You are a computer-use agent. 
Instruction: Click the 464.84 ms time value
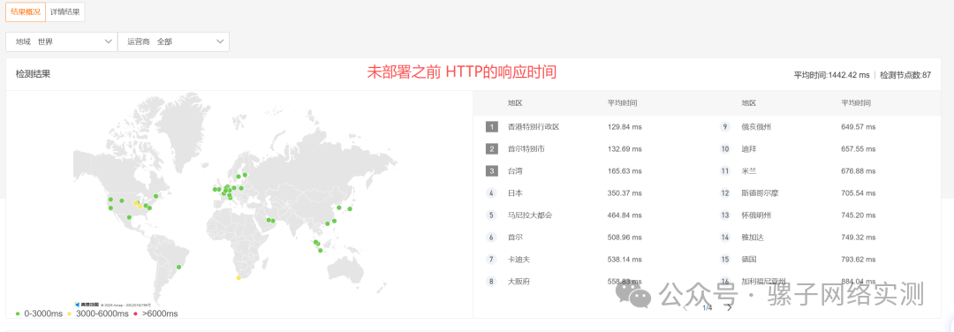[x=625, y=215]
